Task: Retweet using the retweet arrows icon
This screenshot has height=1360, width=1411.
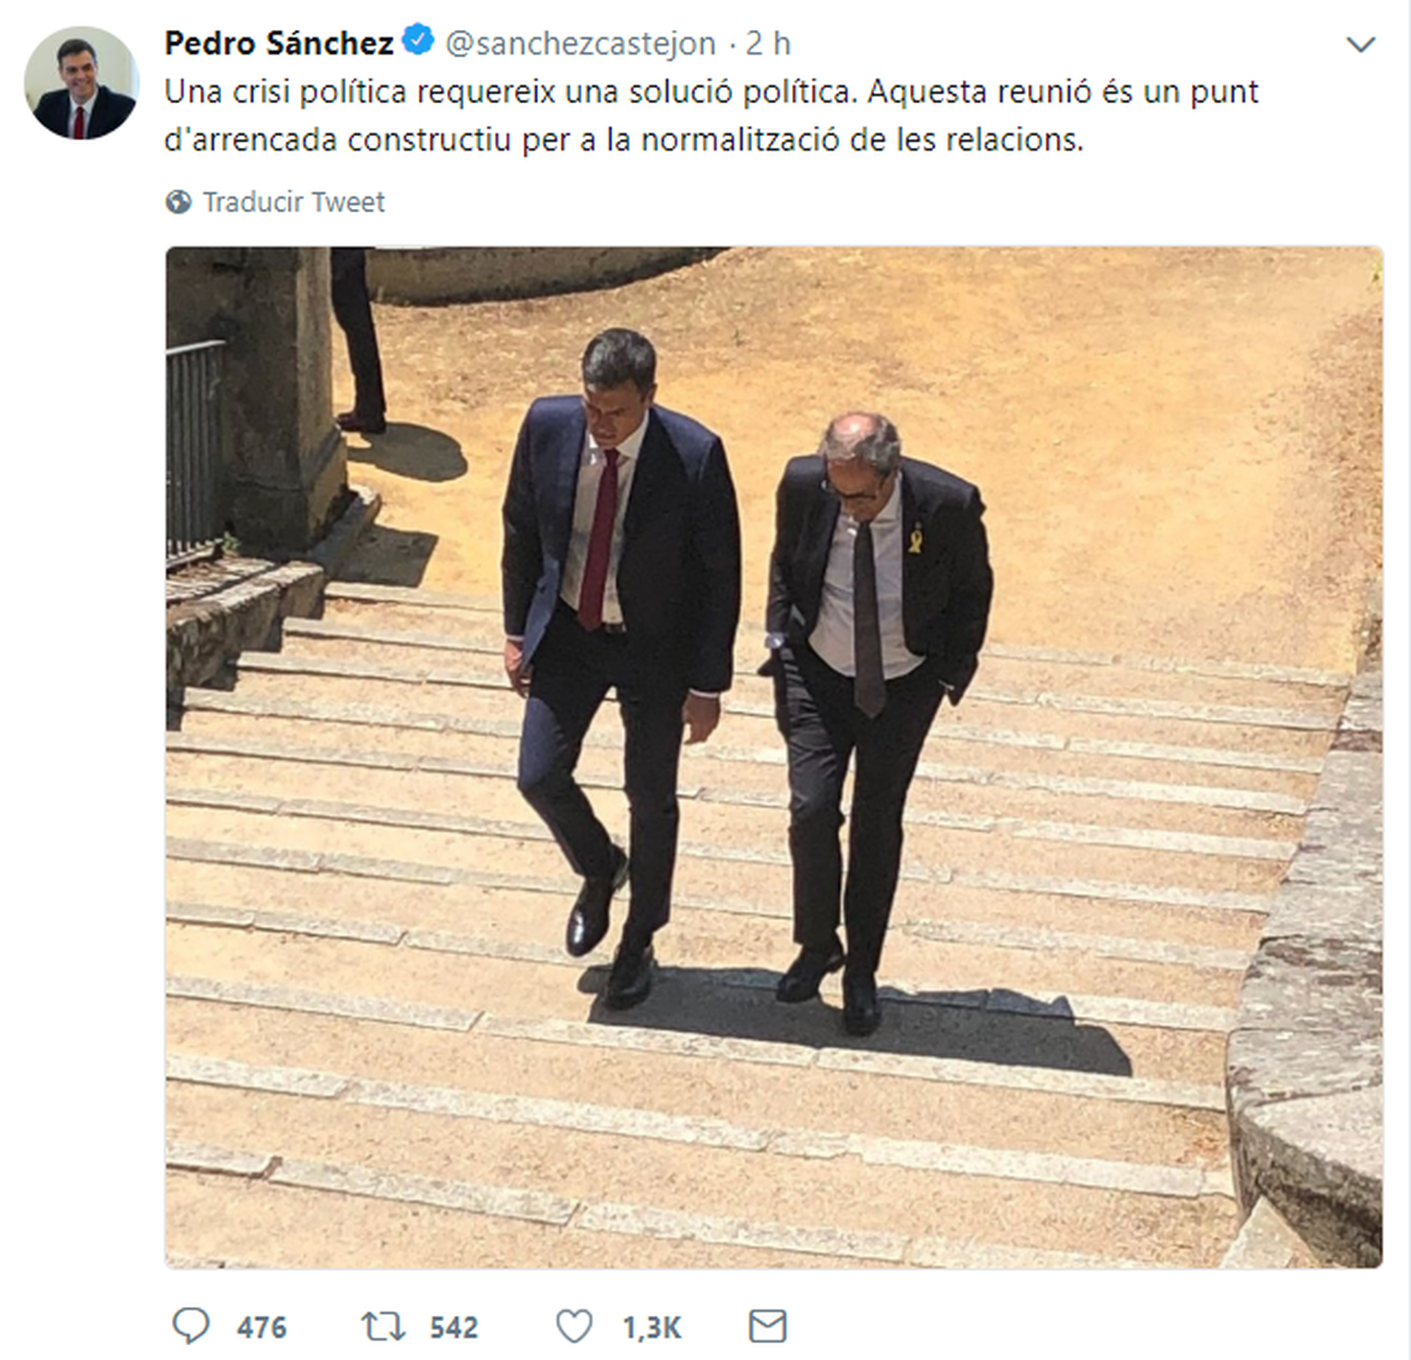Action: [383, 1326]
